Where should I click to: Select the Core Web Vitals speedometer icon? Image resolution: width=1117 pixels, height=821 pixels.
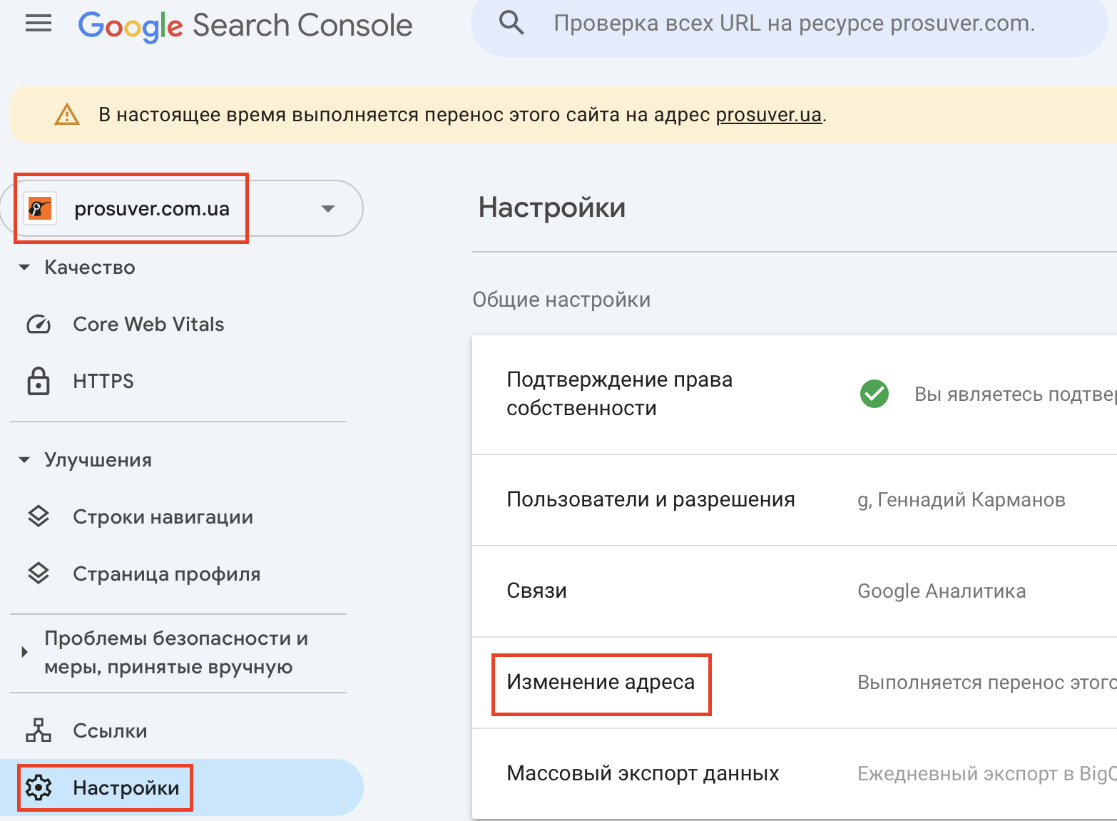tap(39, 324)
